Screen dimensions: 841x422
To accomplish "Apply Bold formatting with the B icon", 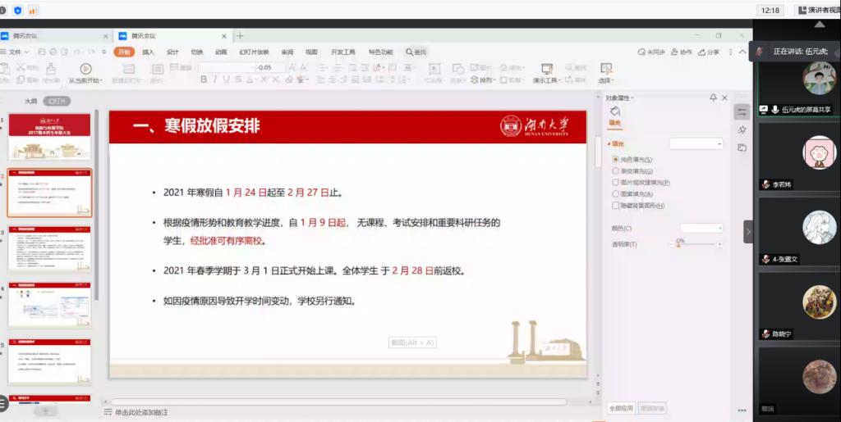I will 204,79.
